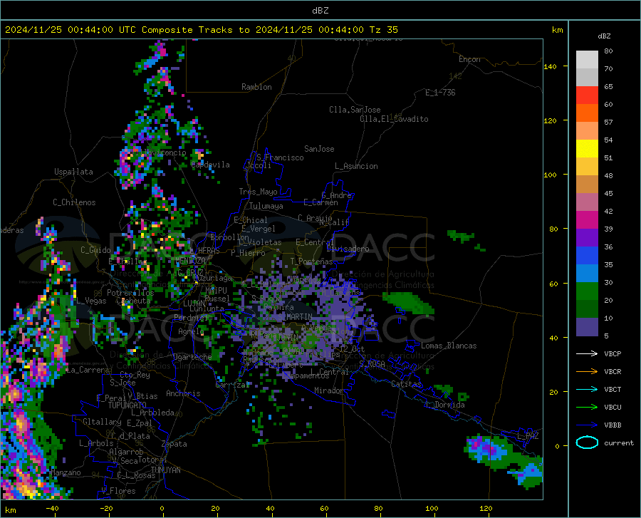Image resolution: width=641 pixels, height=518 pixels.
Task: Pick the slate 5 dBZ legend color
Action: point(587,327)
